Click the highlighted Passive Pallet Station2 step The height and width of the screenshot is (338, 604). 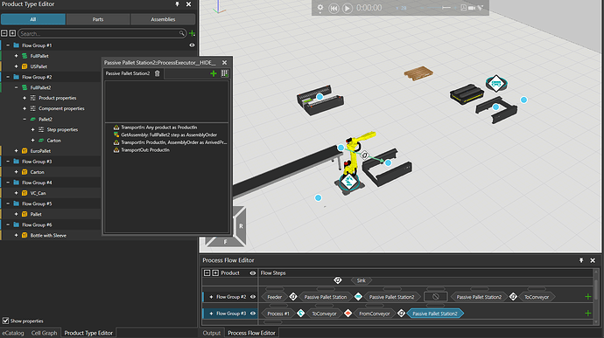435,314
